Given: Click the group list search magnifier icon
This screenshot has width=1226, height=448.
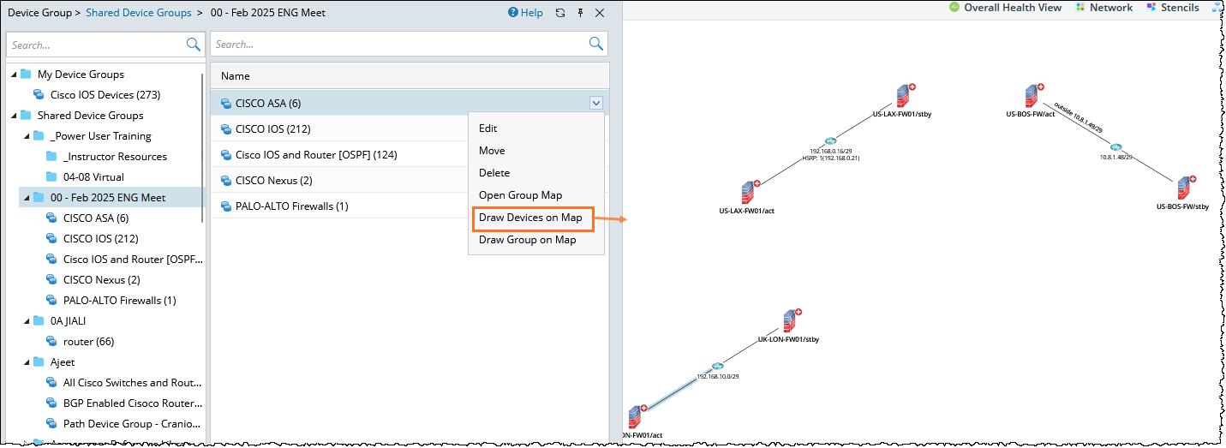Looking at the screenshot, I should (596, 45).
